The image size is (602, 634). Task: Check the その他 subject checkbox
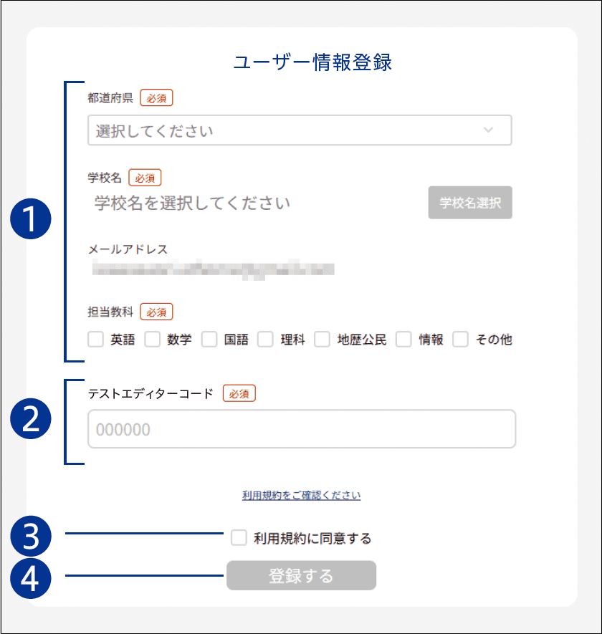pos(461,340)
